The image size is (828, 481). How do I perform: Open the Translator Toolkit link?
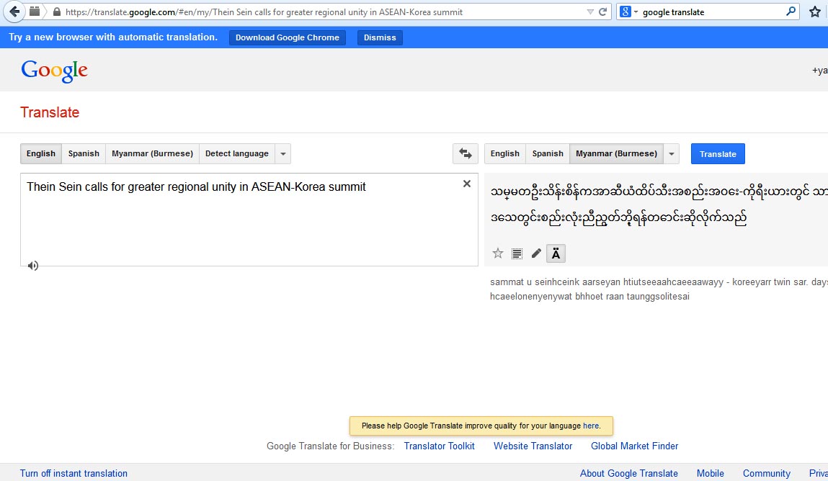click(x=440, y=446)
